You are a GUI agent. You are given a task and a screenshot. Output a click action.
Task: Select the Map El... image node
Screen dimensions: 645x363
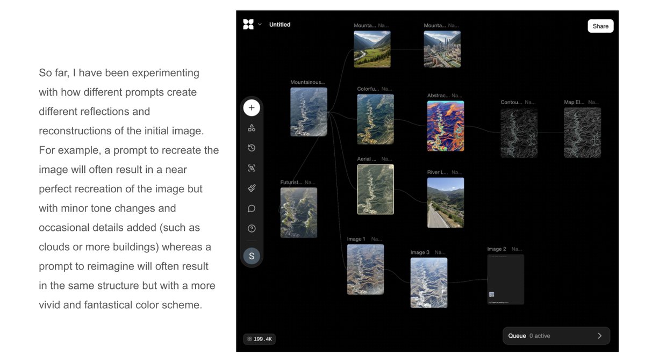(582, 133)
